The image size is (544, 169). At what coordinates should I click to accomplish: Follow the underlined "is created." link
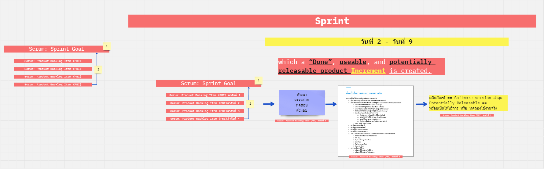(410, 71)
